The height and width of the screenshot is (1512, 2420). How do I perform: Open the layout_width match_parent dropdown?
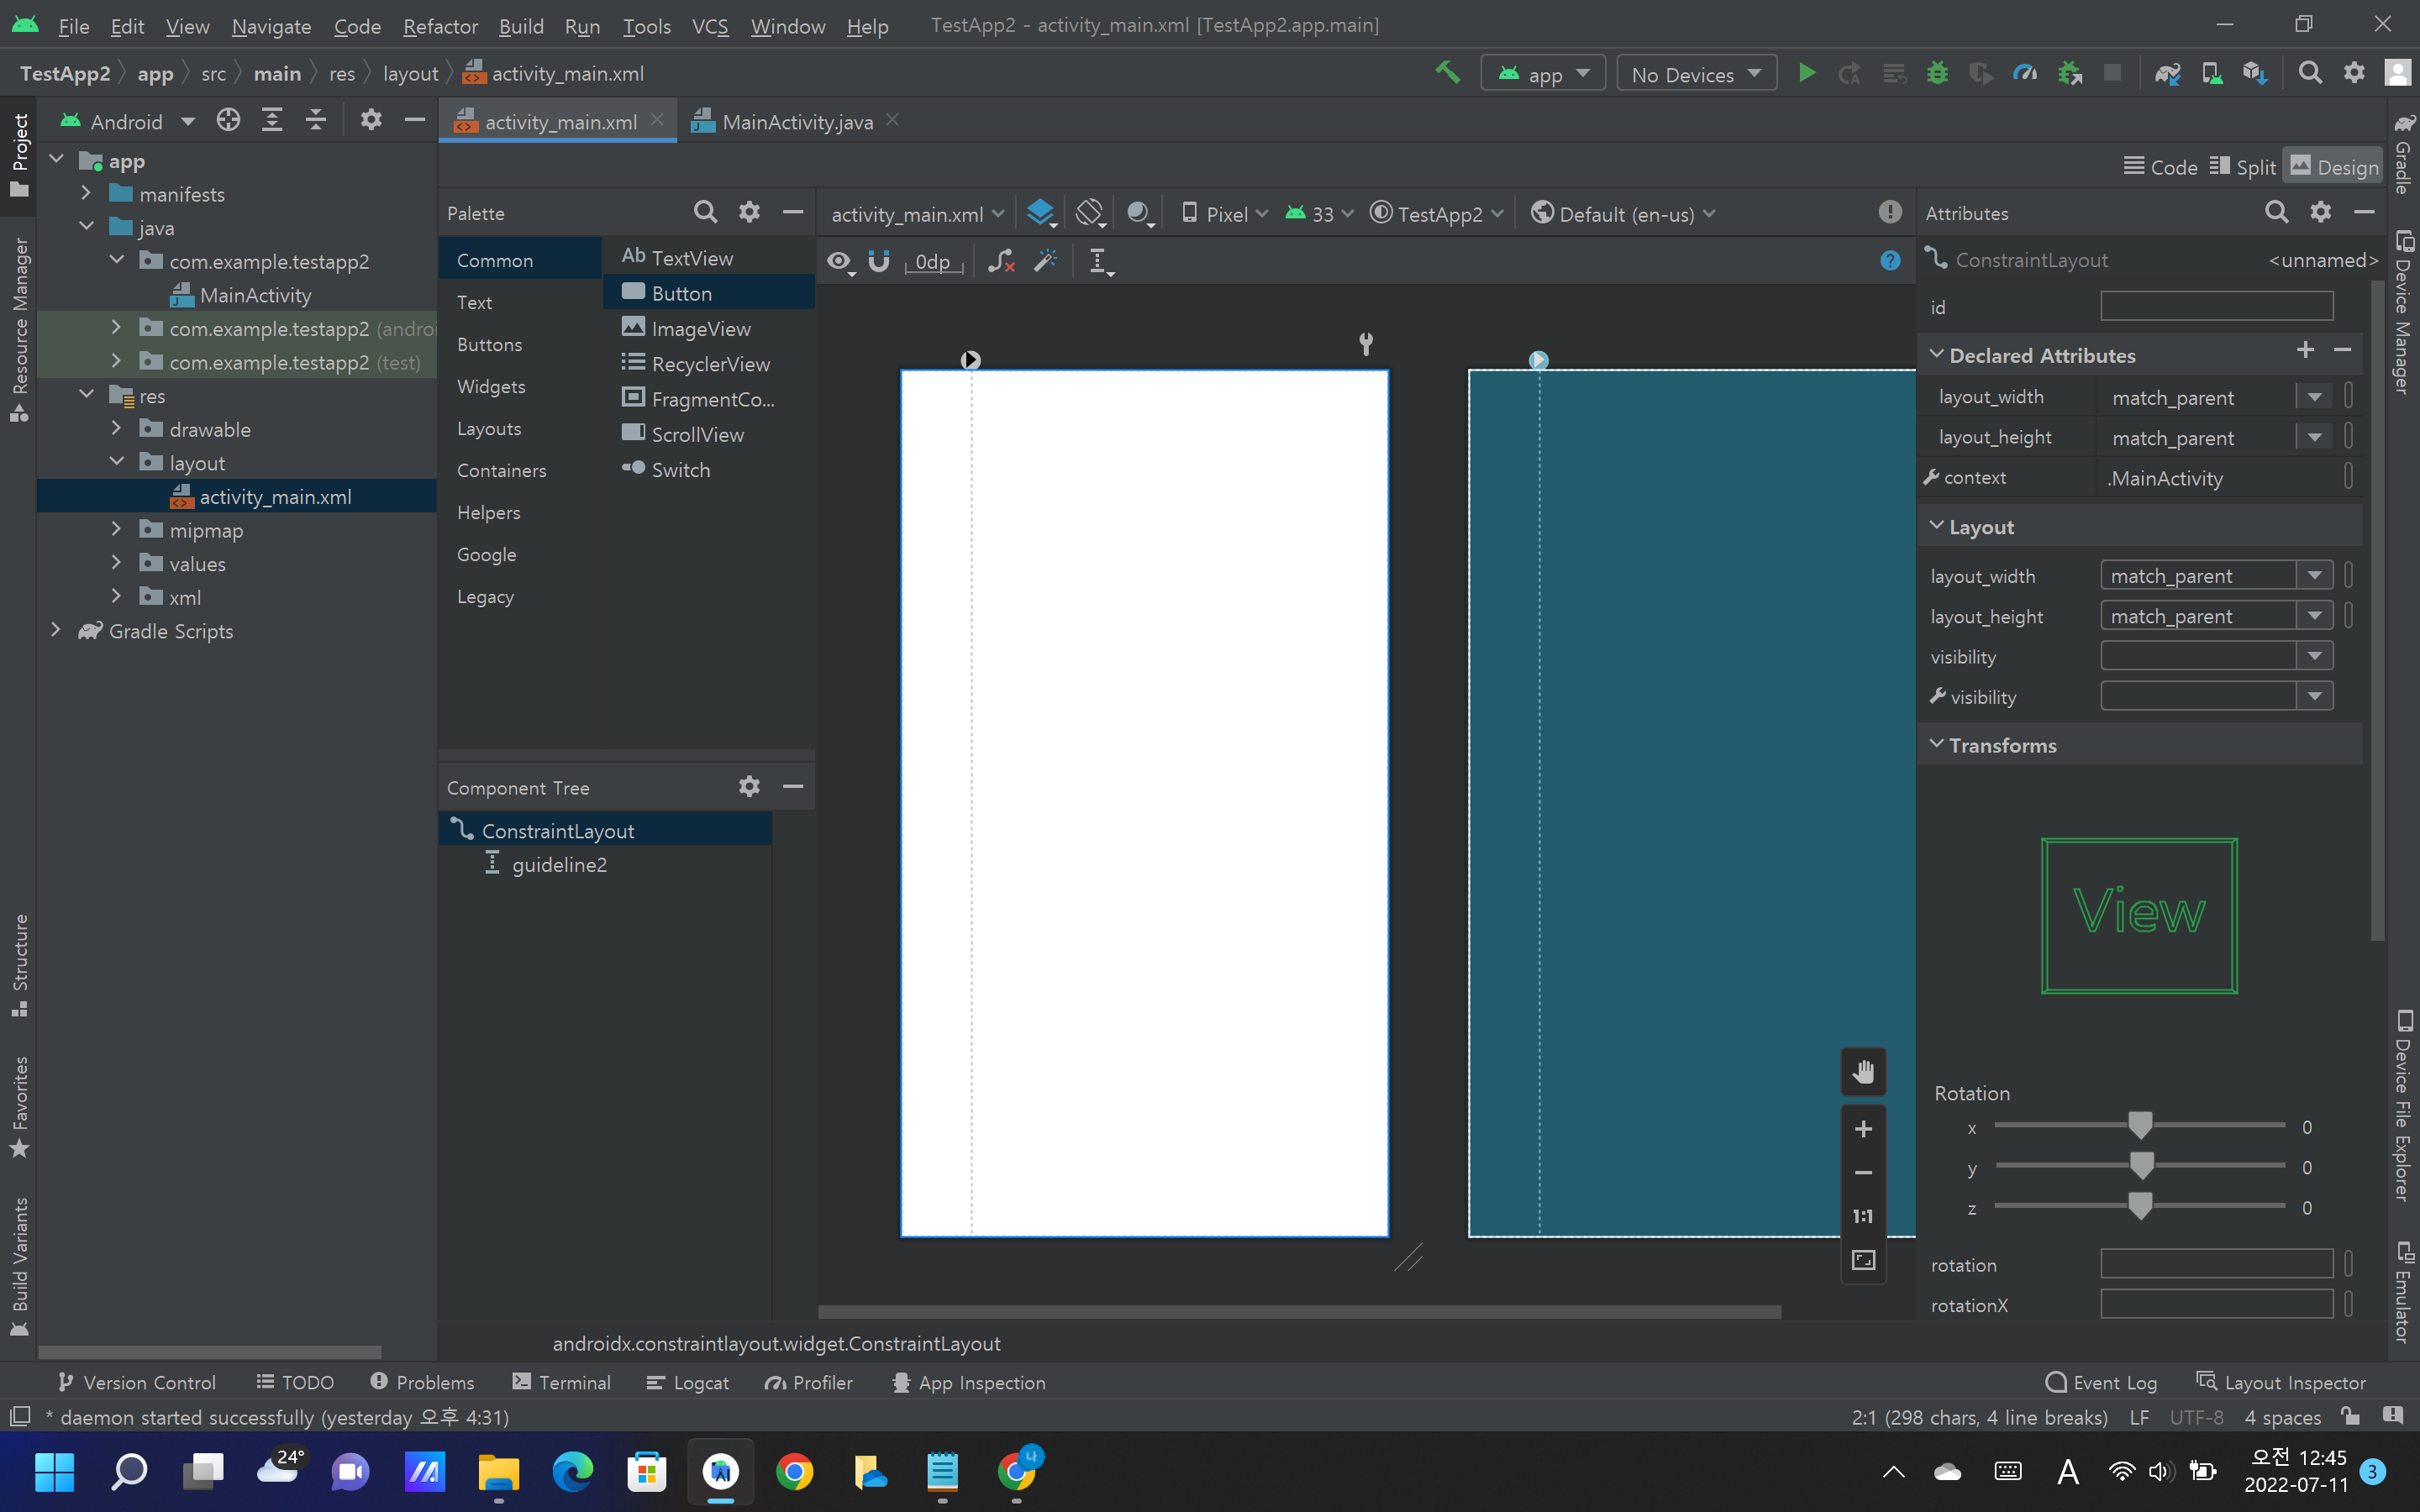[2314, 576]
